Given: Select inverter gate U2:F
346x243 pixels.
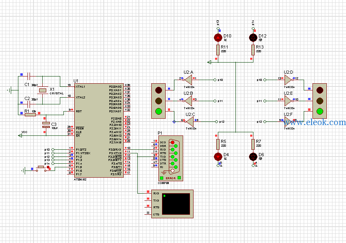Looking at the screenshot, I should coord(288,121).
